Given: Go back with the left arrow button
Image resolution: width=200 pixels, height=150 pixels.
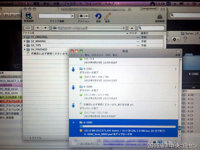Looking at the screenshot, I should click(x=37, y=28).
